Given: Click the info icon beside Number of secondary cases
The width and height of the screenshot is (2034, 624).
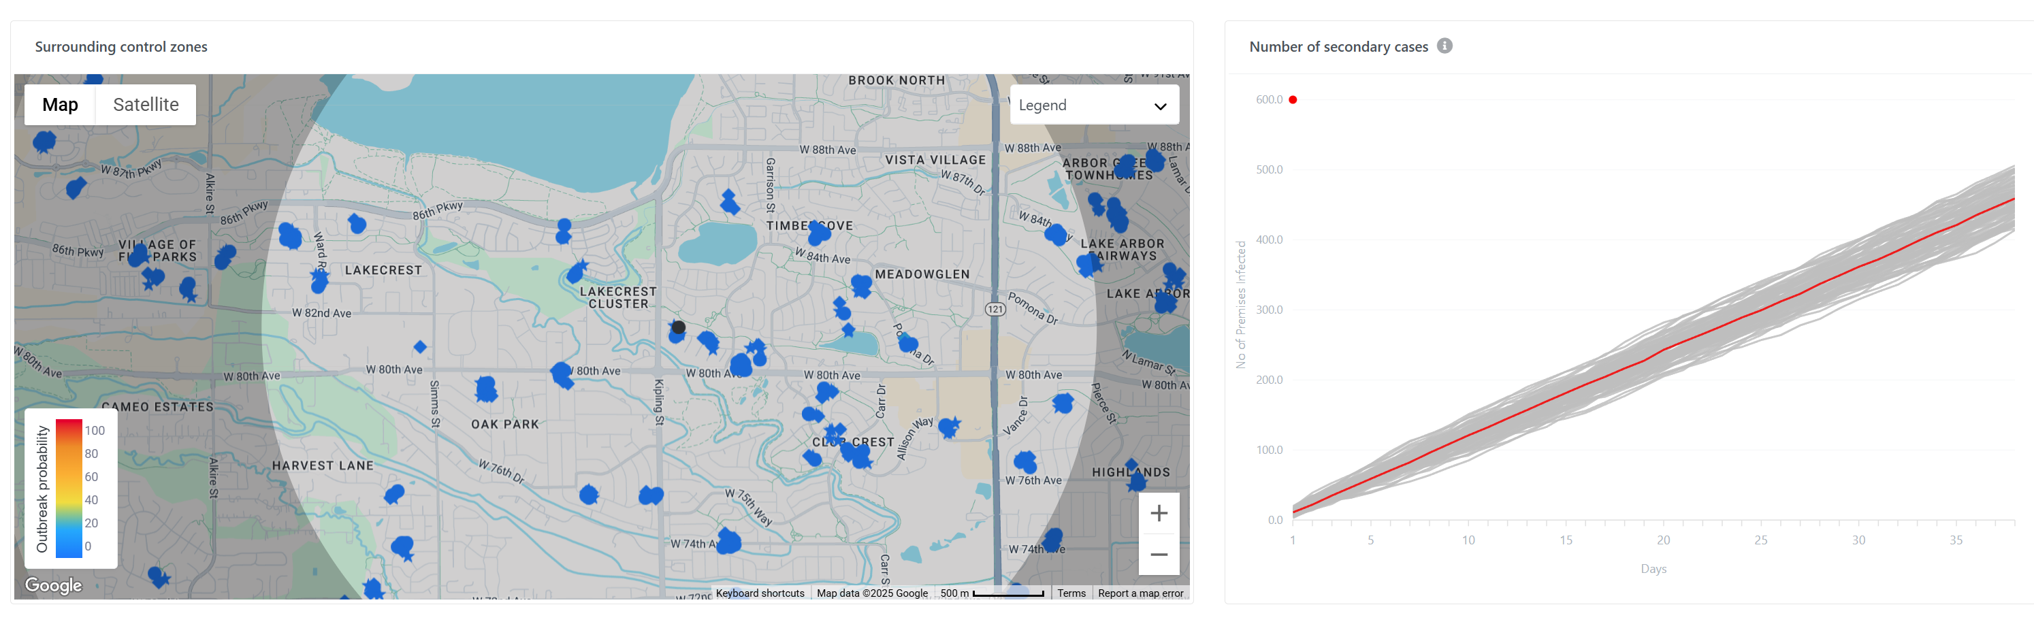Looking at the screenshot, I should [x=1445, y=46].
